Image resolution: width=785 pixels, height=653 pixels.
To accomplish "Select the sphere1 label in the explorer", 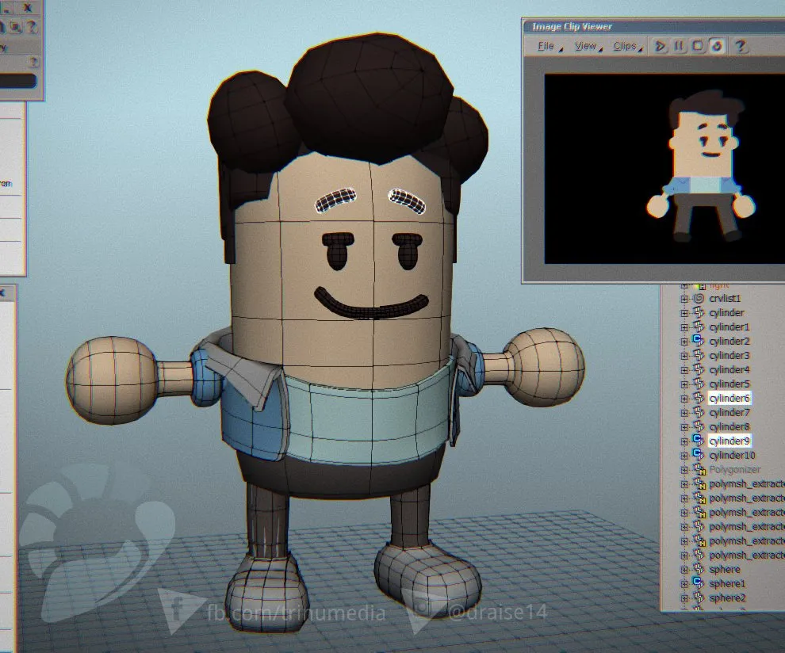I will [727, 583].
